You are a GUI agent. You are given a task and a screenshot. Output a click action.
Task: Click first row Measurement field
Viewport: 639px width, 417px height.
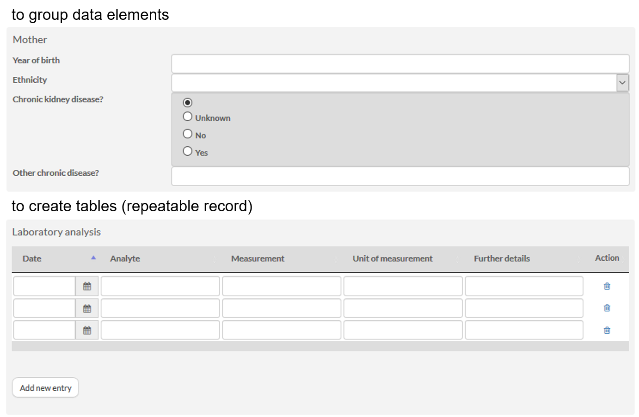(282, 286)
